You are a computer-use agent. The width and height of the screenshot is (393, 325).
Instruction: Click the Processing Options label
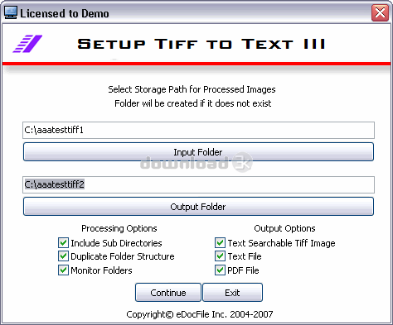119,228
